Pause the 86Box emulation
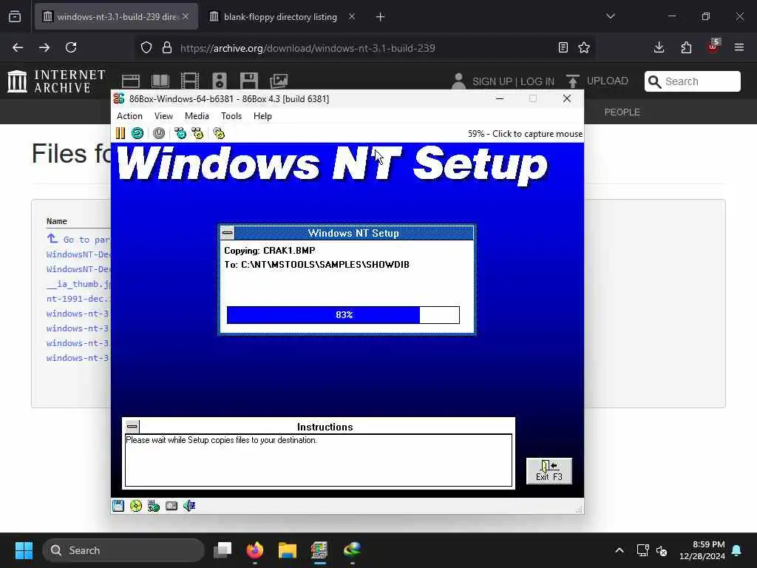The image size is (757, 568). click(x=120, y=133)
